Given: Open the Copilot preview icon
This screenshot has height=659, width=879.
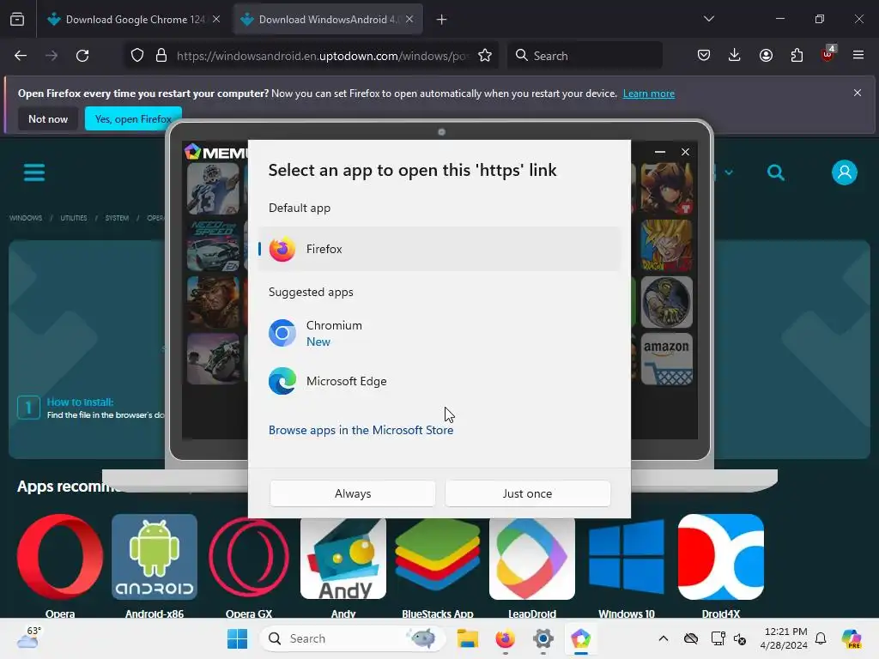Looking at the screenshot, I should click(852, 638).
